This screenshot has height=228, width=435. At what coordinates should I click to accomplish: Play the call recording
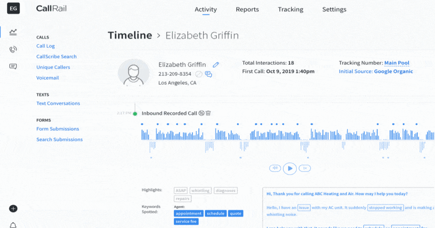point(290,168)
